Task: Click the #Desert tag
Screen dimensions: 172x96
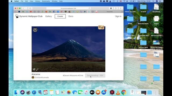Action: tap(66, 75)
